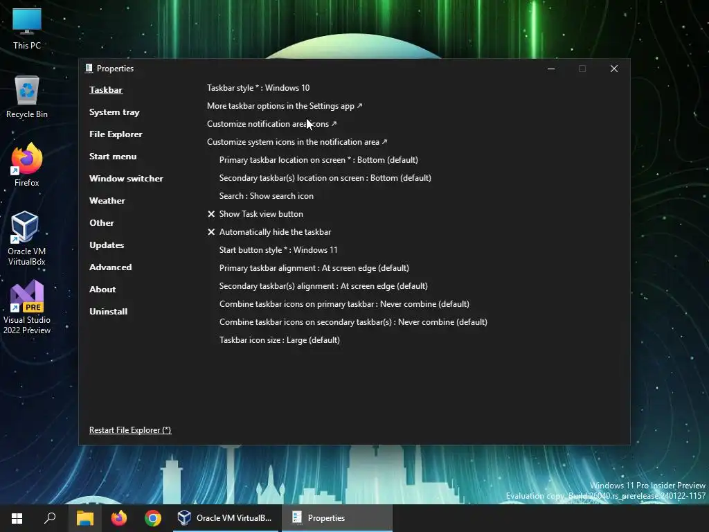The height and width of the screenshot is (532, 709).
Task: Open the Weather section
Action: click(x=107, y=201)
